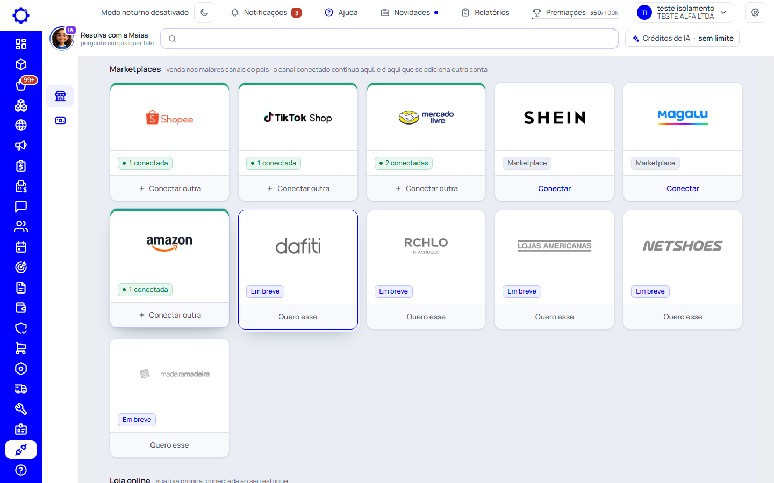Click the Premiações 360/100k progress indicator
Viewport: 774px width, 483px height.
(575, 13)
